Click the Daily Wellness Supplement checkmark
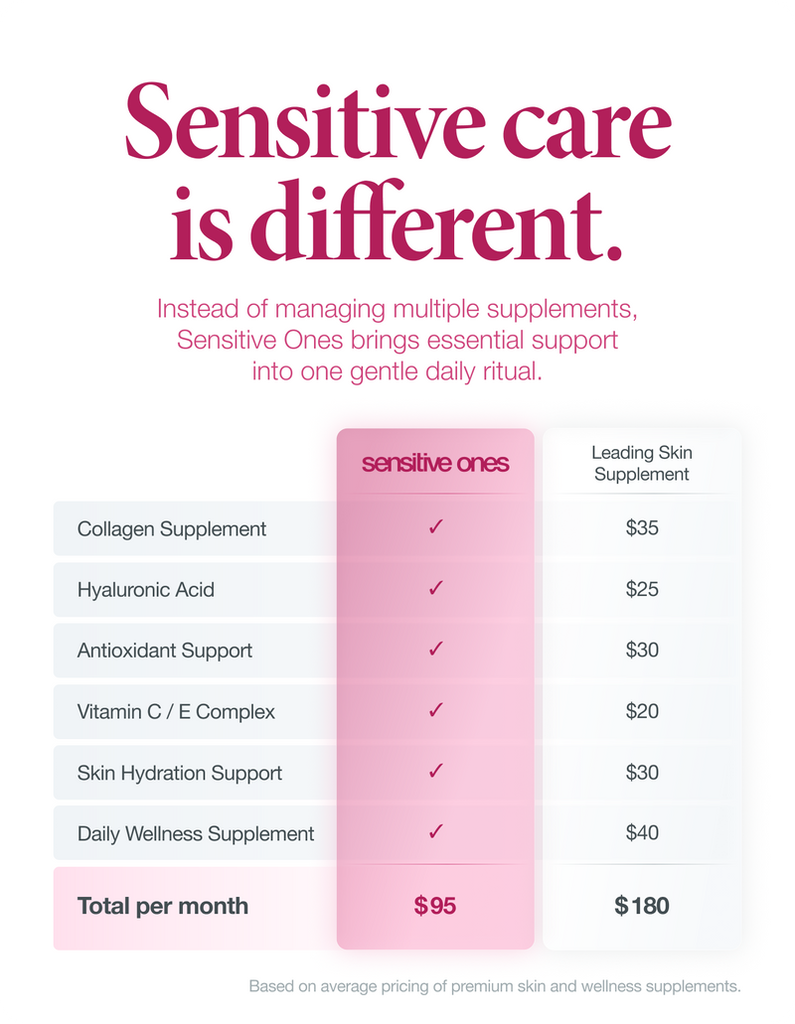This screenshot has height=1024, width=795. pyautogui.click(x=435, y=832)
